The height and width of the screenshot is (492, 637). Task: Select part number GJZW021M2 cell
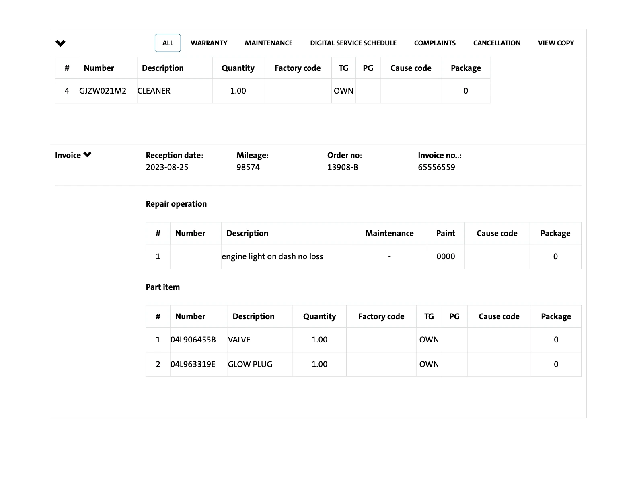point(103,91)
